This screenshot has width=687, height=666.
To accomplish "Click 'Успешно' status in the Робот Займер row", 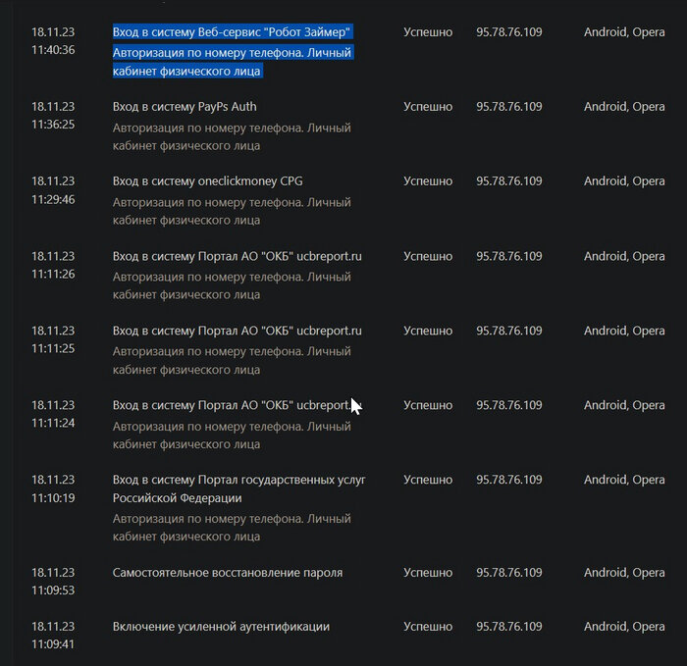I will tap(428, 32).
